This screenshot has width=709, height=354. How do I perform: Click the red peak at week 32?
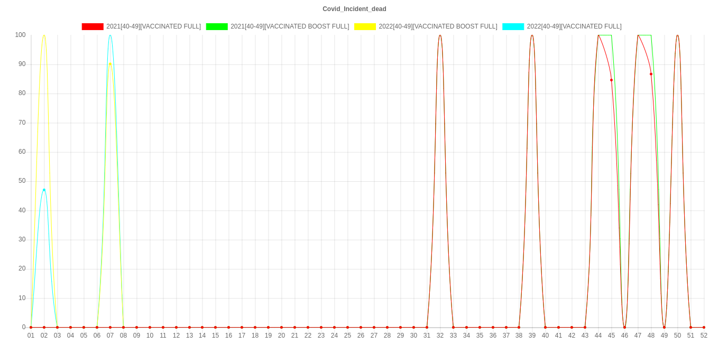440,35
